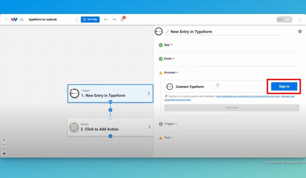This screenshot has height=178, width=306.
Task: Edit workflow name with pencil icon
Action: point(76,19)
